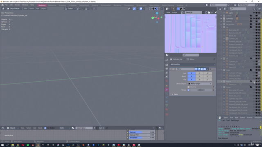
Task: Uncheck the Merge checkbox
Action: point(188,90)
